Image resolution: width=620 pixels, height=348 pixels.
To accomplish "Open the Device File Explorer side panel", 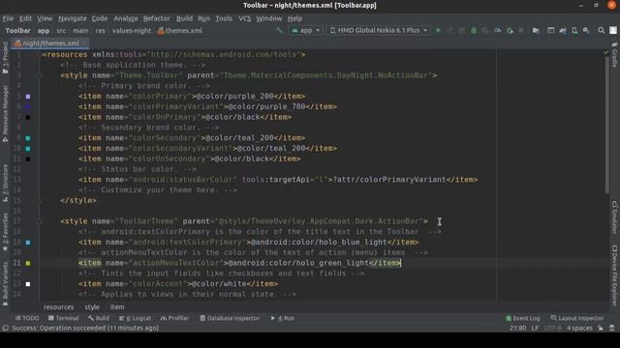I will [615, 275].
